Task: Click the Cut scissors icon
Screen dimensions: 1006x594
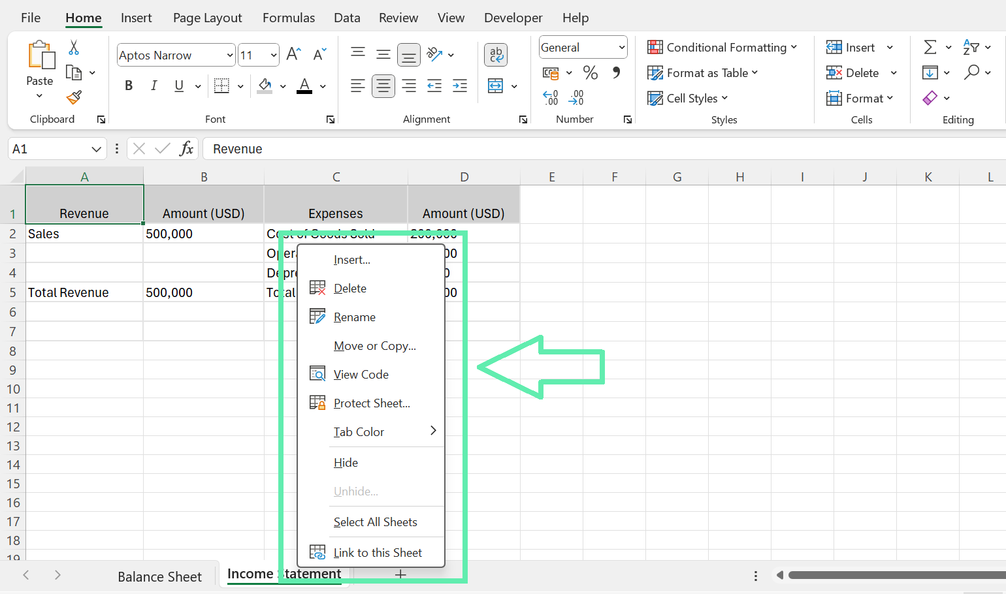Action: [73, 48]
